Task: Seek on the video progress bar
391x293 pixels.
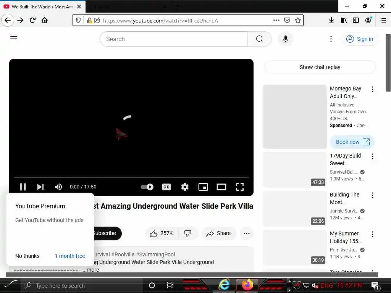Action: click(131, 177)
